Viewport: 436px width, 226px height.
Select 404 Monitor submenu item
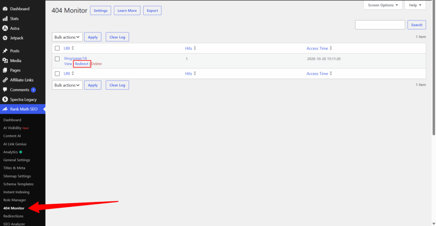pyautogui.click(x=14, y=208)
